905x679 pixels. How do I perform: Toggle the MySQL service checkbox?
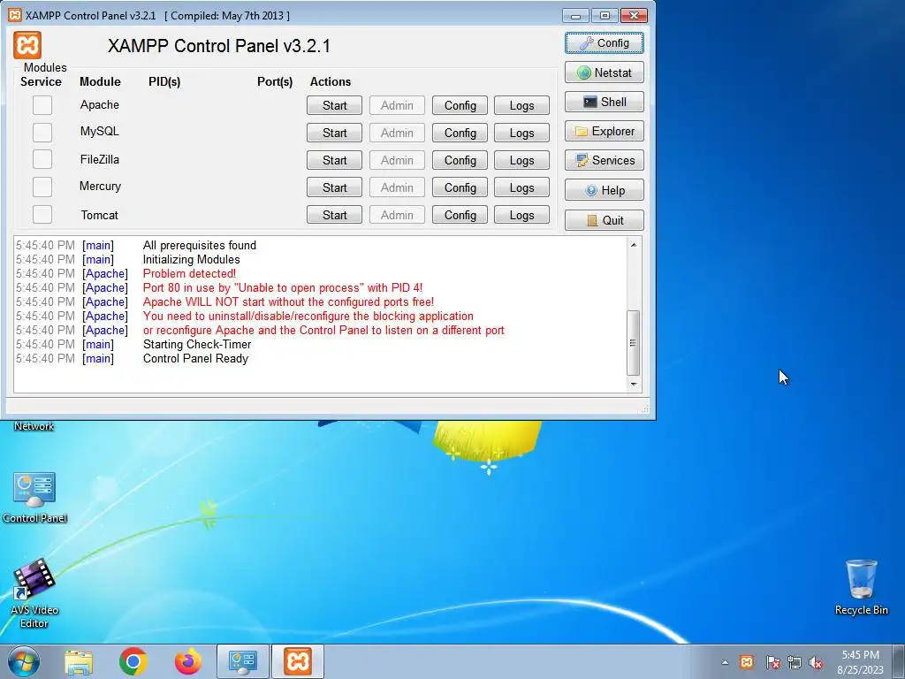[42, 133]
